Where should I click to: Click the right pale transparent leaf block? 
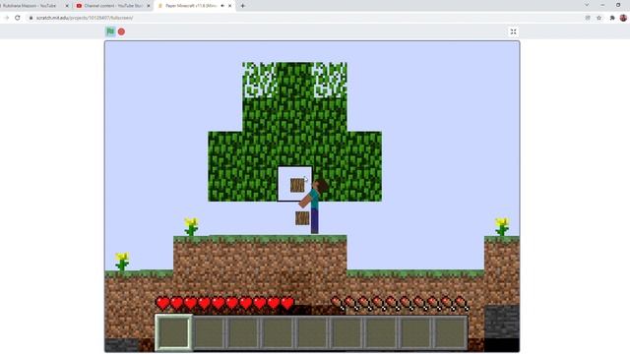330,80
